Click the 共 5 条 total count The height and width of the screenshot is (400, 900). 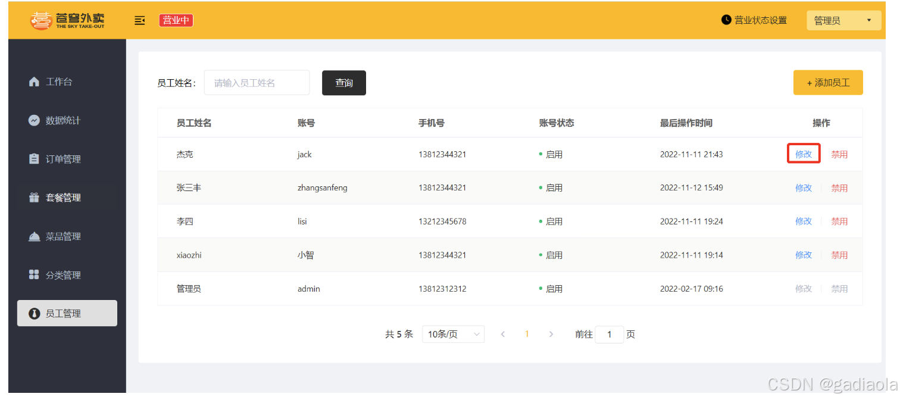pos(399,335)
